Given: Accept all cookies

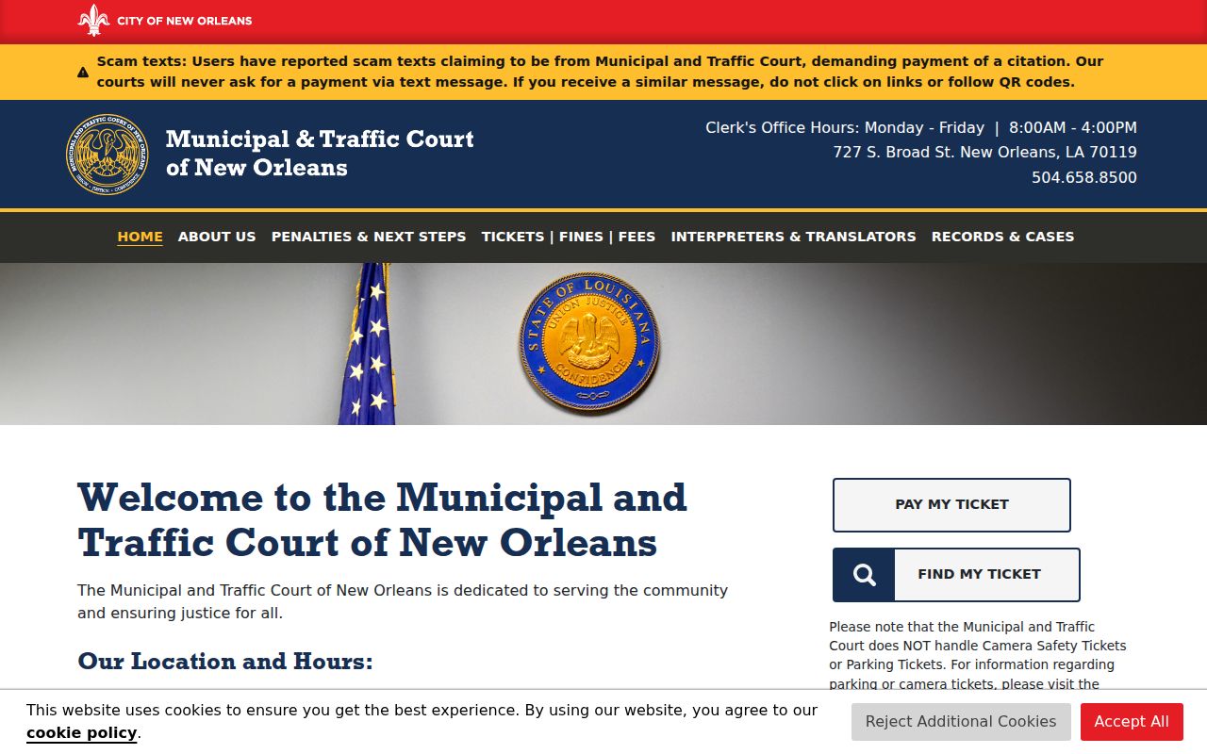Looking at the screenshot, I should coord(1132,722).
